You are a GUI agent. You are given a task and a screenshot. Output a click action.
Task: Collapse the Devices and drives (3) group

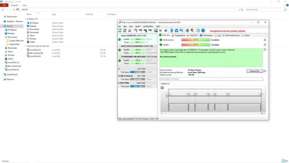pyautogui.click(x=26, y=46)
